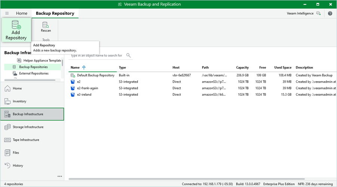Go to Tape Infrastructure view
The height and width of the screenshot is (187, 337).
click(x=26, y=140)
